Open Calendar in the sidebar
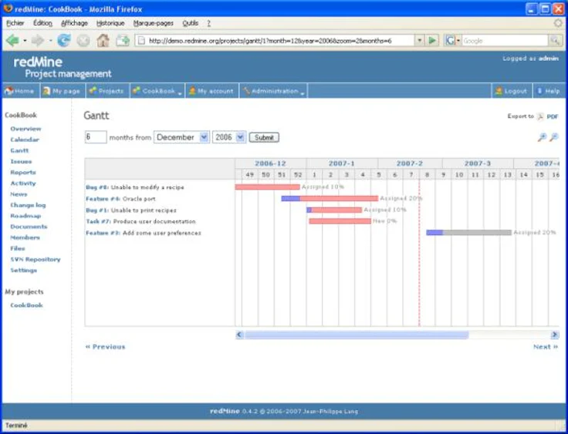This screenshot has width=568, height=434. click(x=25, y=140)
